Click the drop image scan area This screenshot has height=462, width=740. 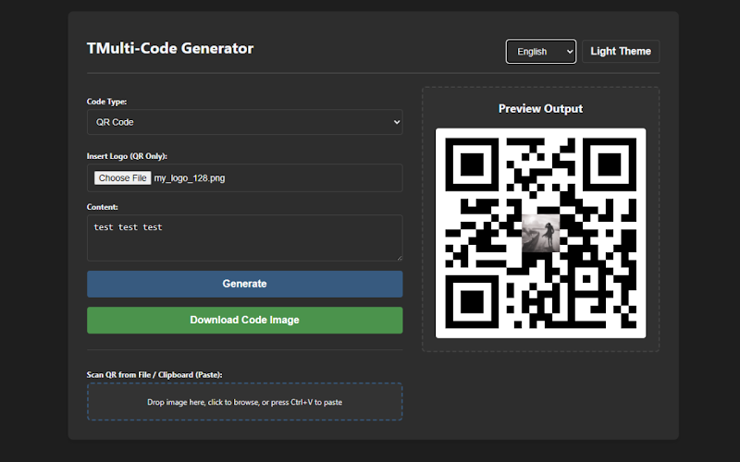[244, 402]
